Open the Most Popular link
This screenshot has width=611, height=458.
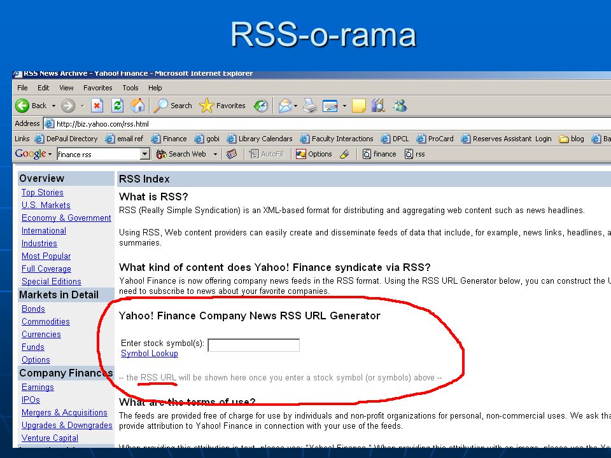coord(46,256)
